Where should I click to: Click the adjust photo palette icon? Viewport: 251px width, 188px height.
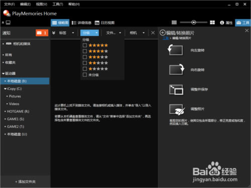click(177, 109)
